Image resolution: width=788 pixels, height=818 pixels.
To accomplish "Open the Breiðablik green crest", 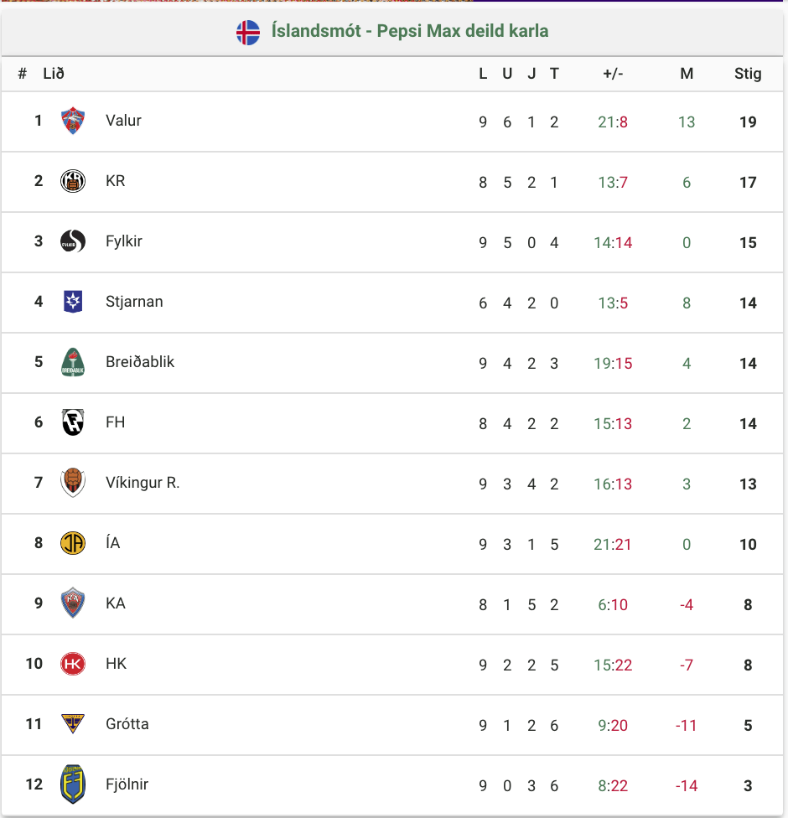I will pos(73,362).
